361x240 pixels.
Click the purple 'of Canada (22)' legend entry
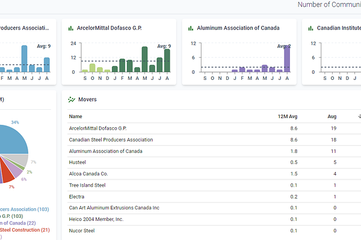[17, 223]
